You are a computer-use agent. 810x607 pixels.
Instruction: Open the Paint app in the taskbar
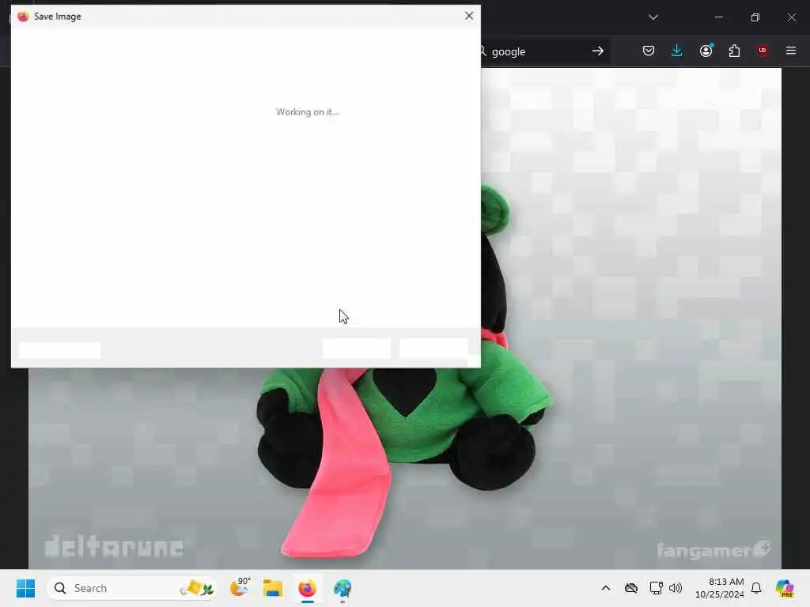coord(342,588)
